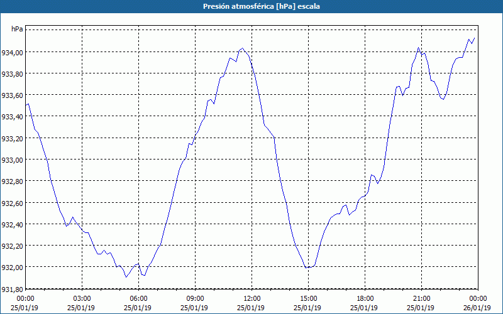This screenshot has width=503, height=314.
Task: Click the pressure curve minimum at 15:00
Action: click(307, 268)
